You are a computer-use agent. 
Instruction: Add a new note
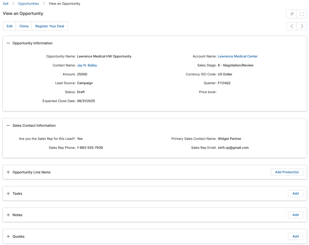(x=295, y=215)
